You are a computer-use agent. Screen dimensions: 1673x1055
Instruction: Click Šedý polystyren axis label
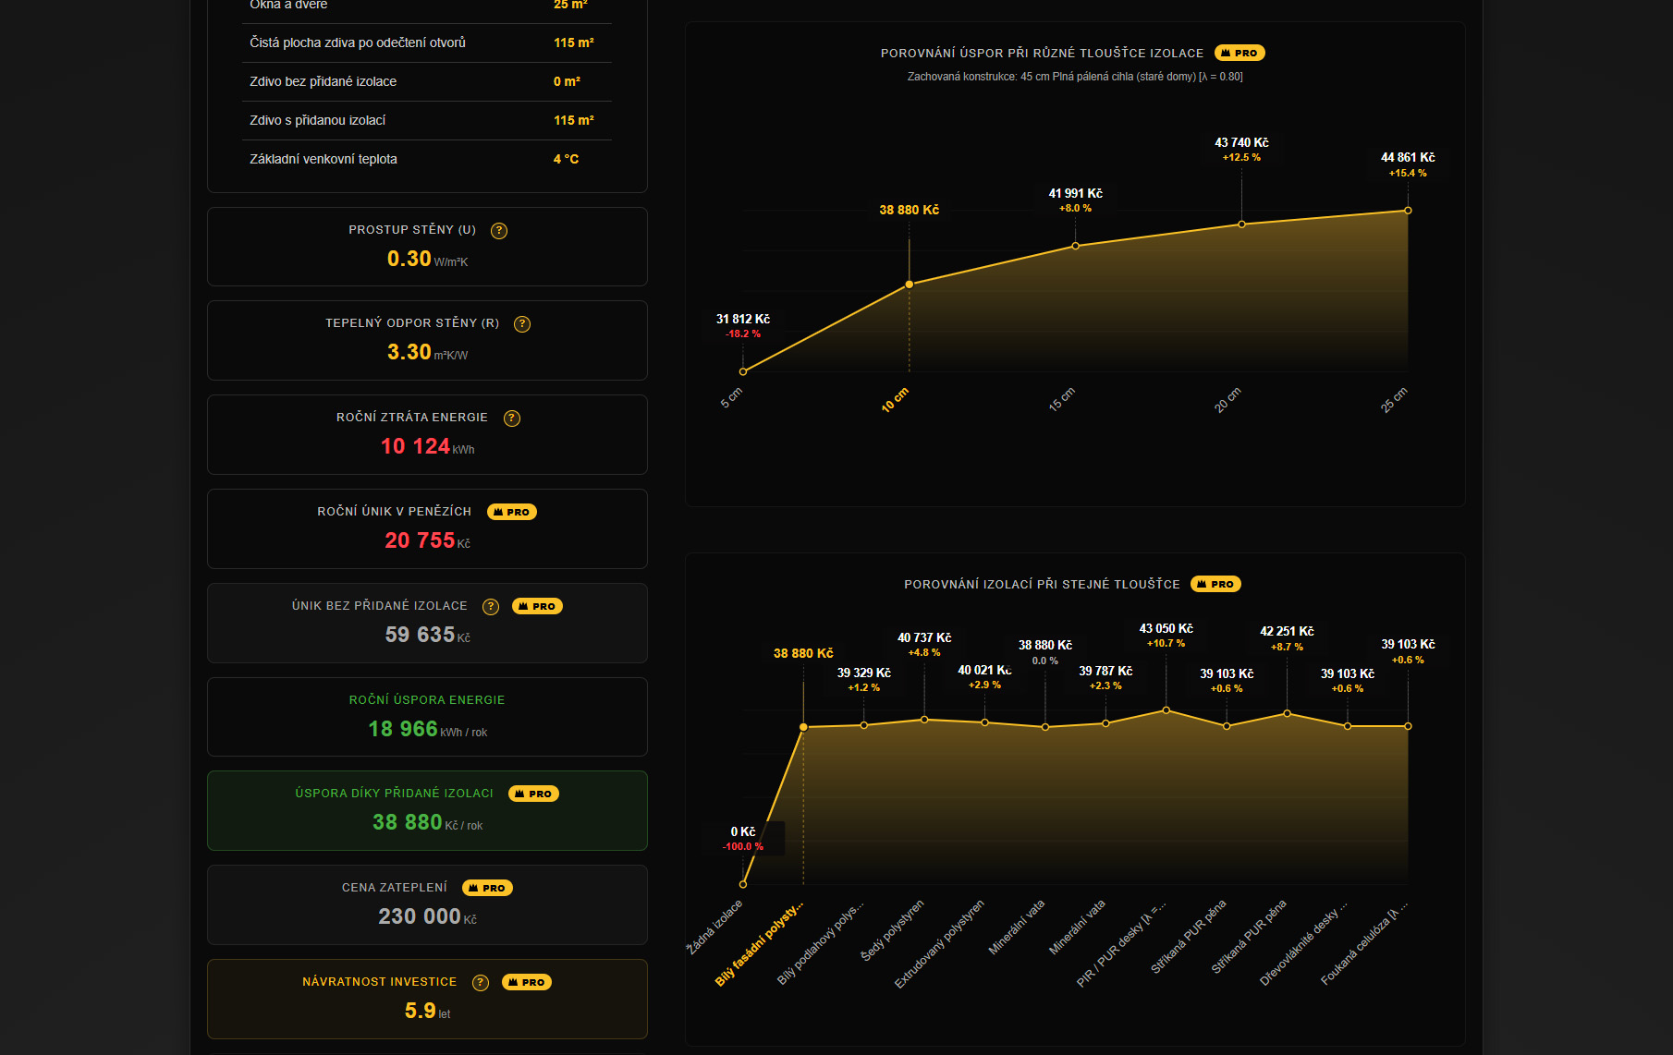tap(892, 930)
